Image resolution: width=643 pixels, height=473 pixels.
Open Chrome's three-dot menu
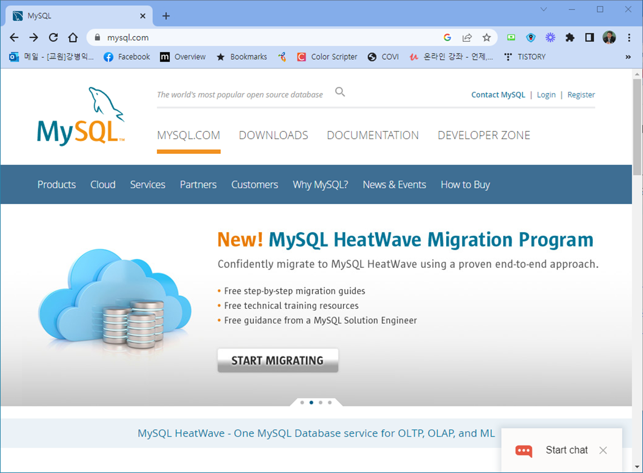(x=629, y=38)
